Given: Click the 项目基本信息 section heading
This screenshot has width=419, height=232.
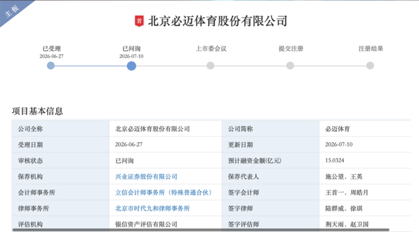Looking at the screenshot, I should (x=38, y=111).
